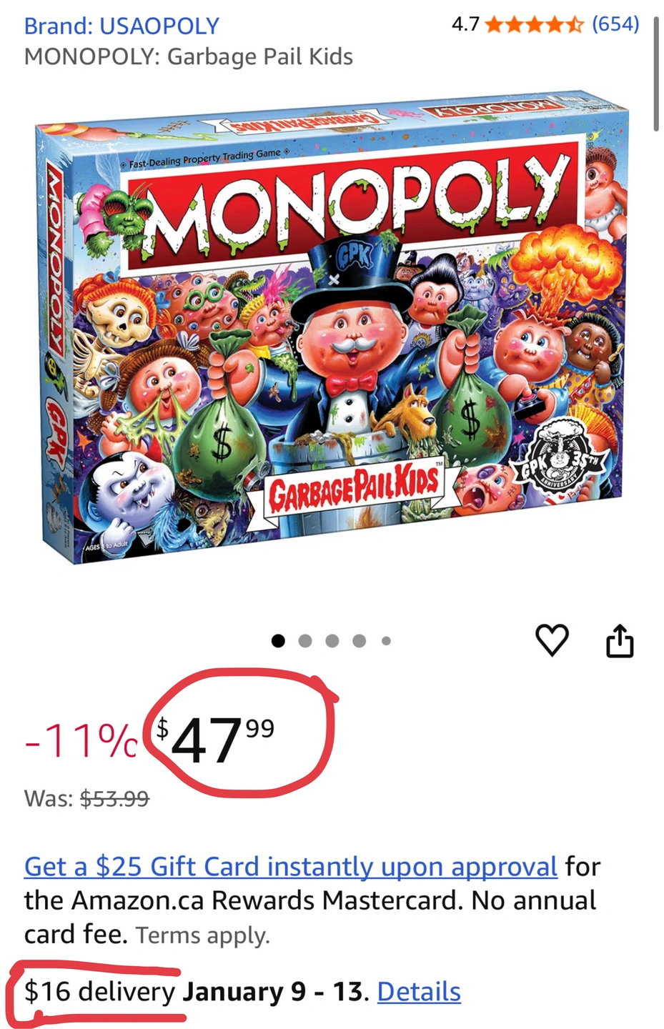Tap the share icon
Viewport: 664px width, 1029px height.
click(620, 641)
